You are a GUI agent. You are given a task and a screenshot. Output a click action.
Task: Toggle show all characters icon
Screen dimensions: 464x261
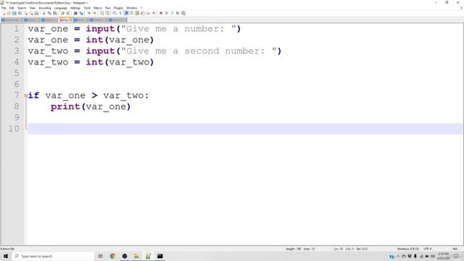120,13
